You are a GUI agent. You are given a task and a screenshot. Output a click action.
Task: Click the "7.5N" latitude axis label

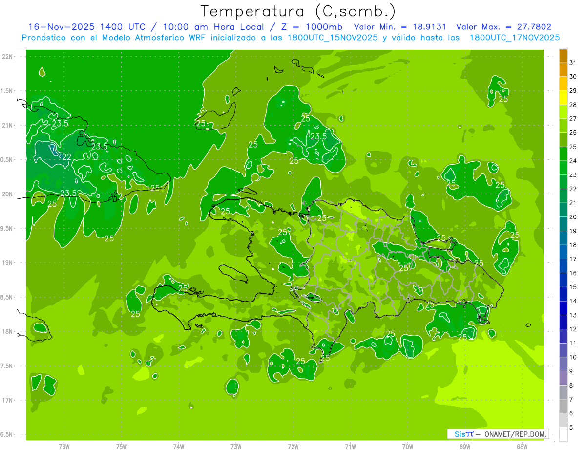tap(7, 366)
